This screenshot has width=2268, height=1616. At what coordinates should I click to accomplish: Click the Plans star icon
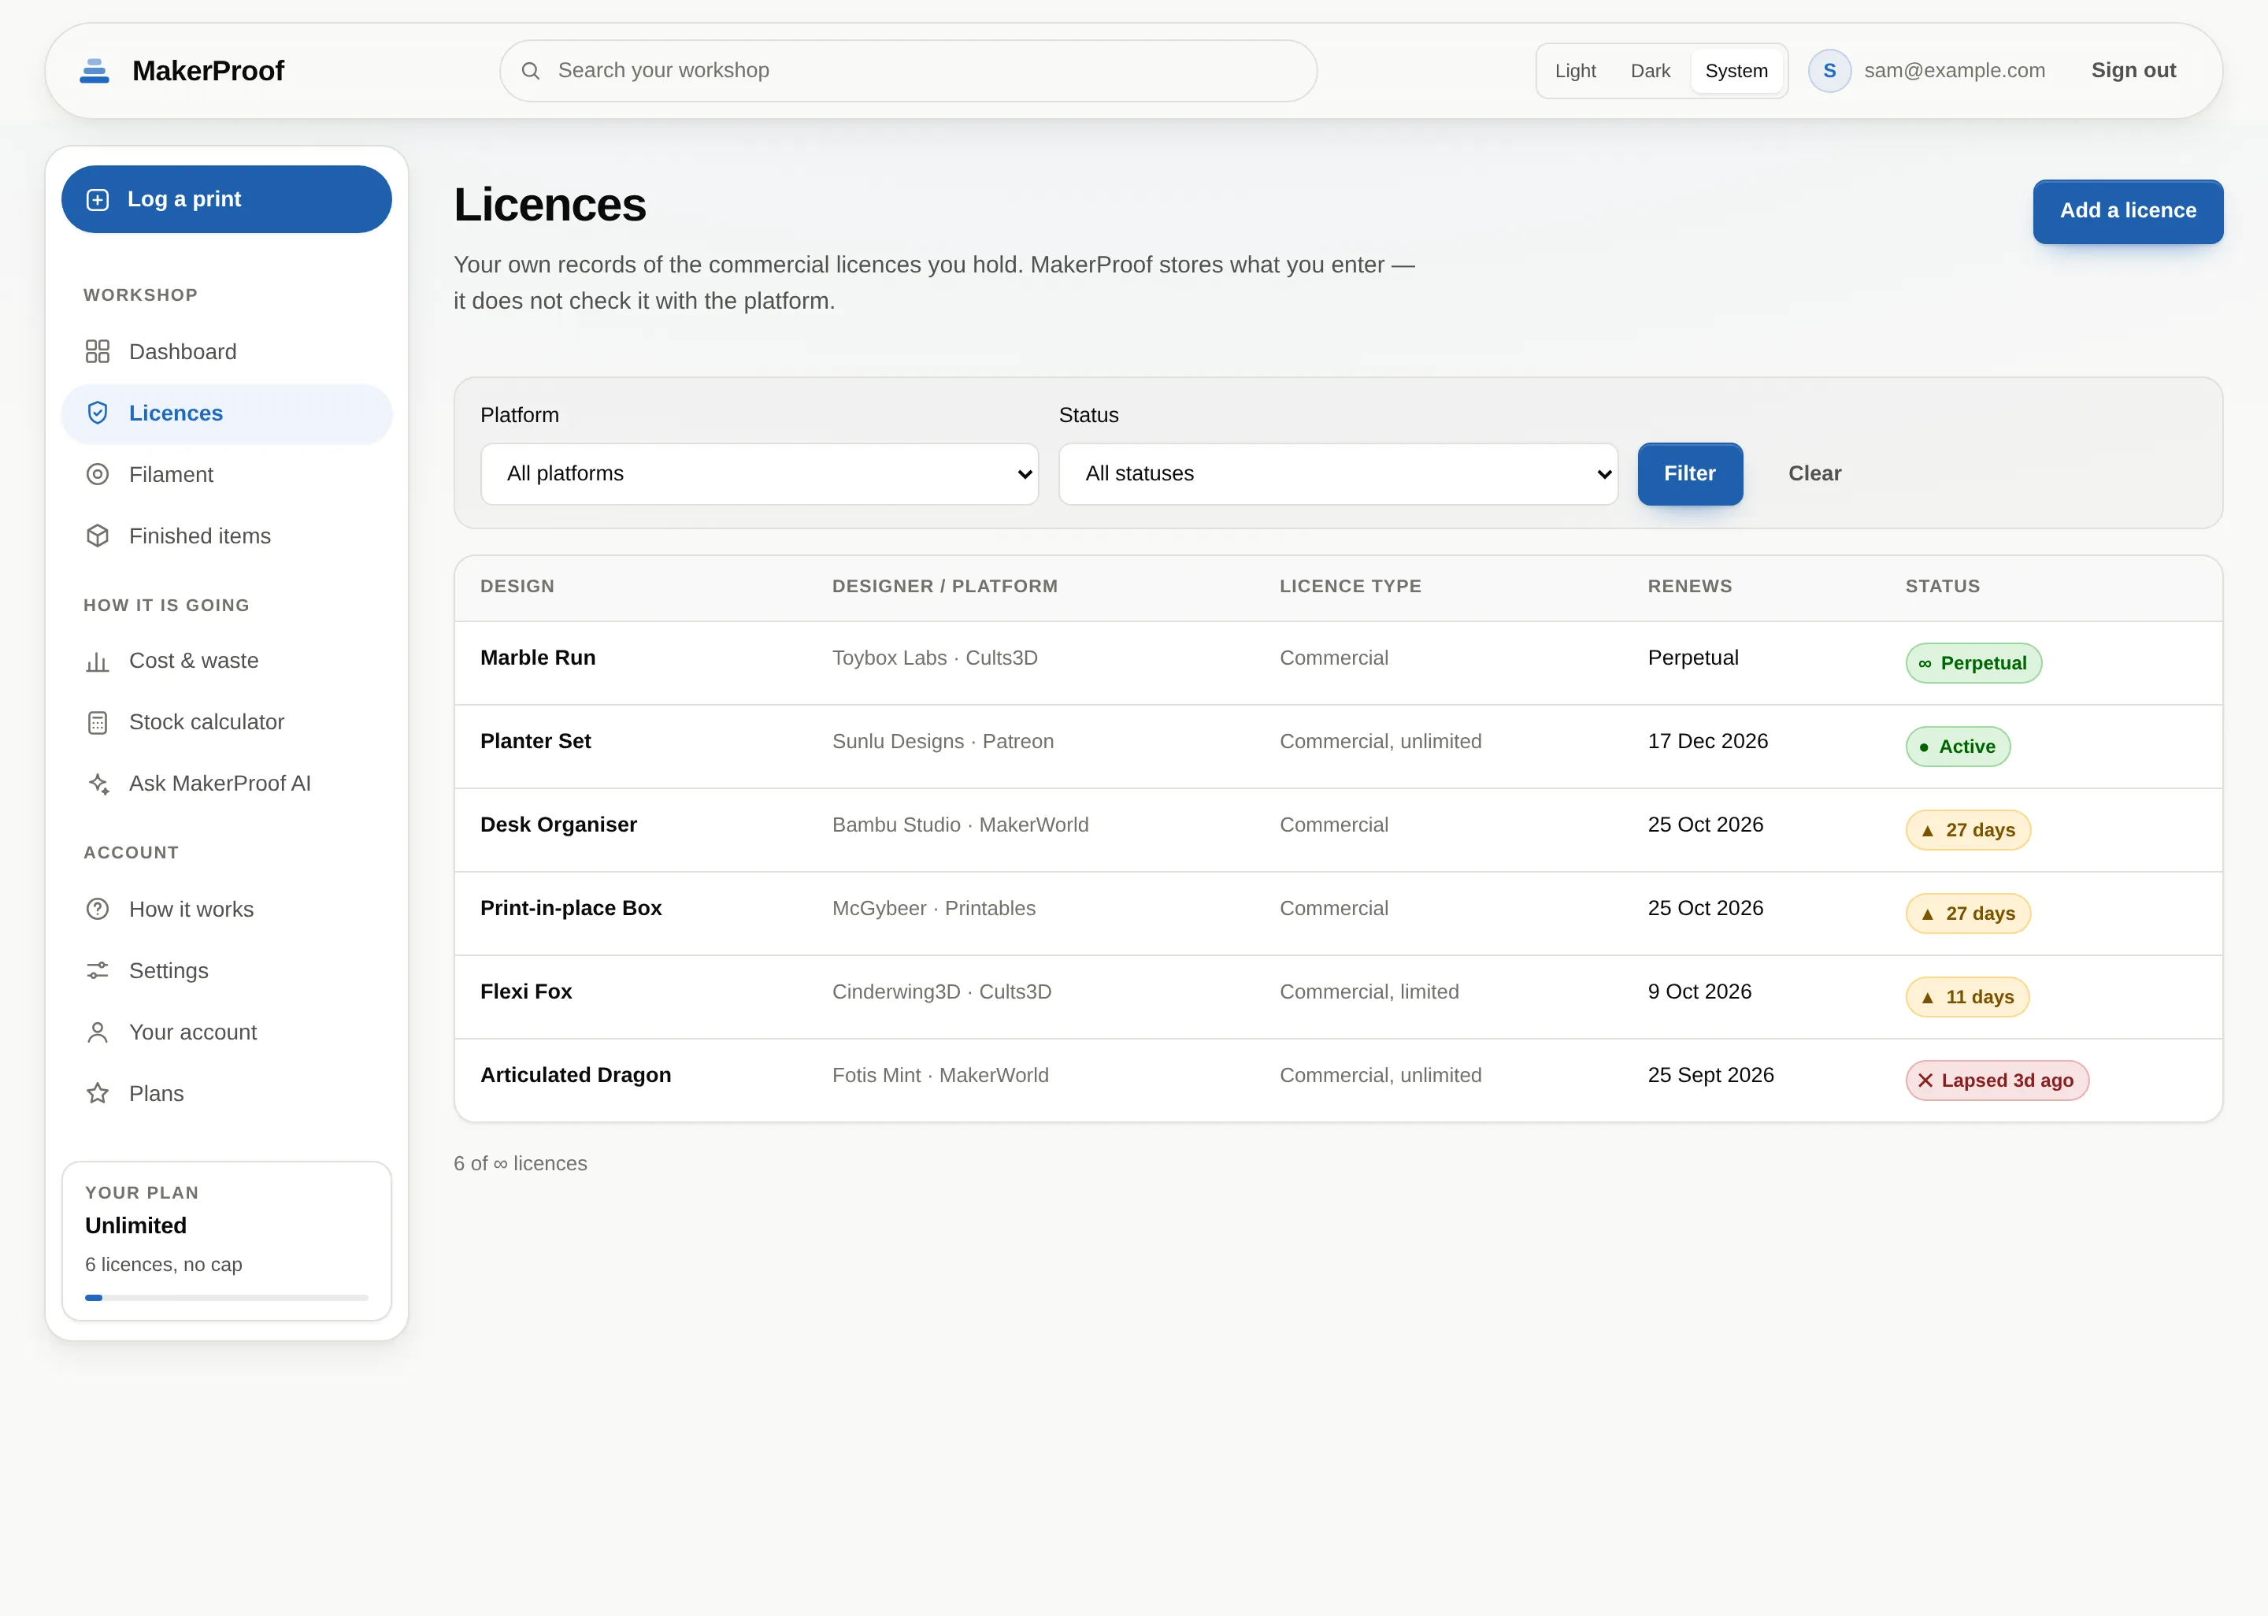98,1094
